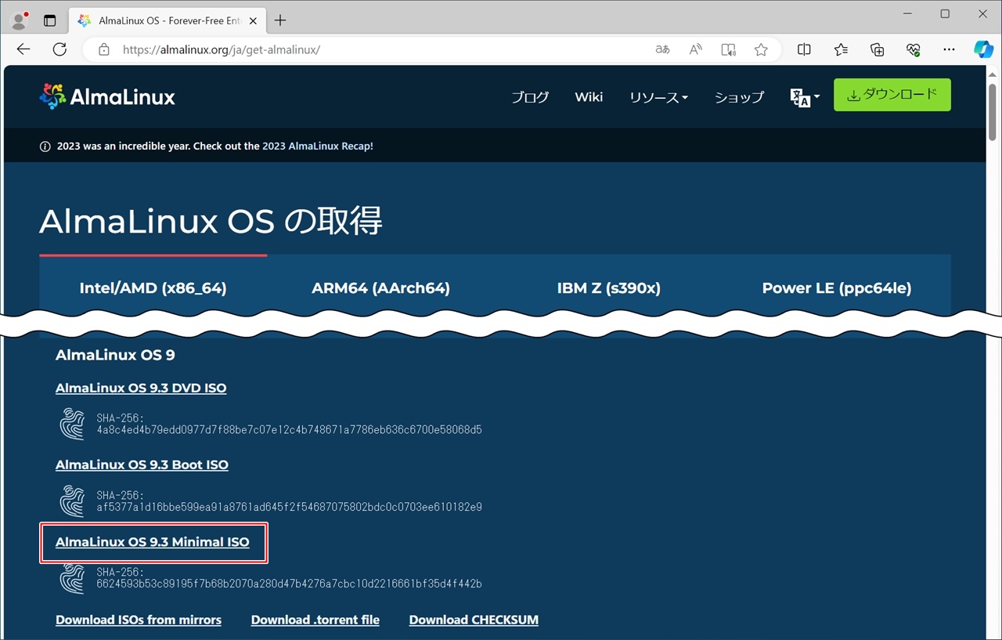Screen dimensions: 1002x640
Task: Open the Collections panel
Action: (x=878, y=49)
